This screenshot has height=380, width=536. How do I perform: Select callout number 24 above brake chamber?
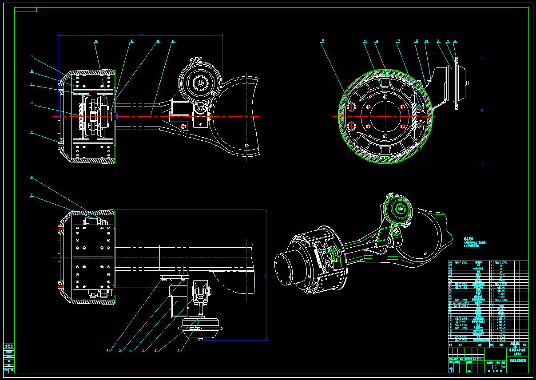pyautogui.click(x=438, y=41)
